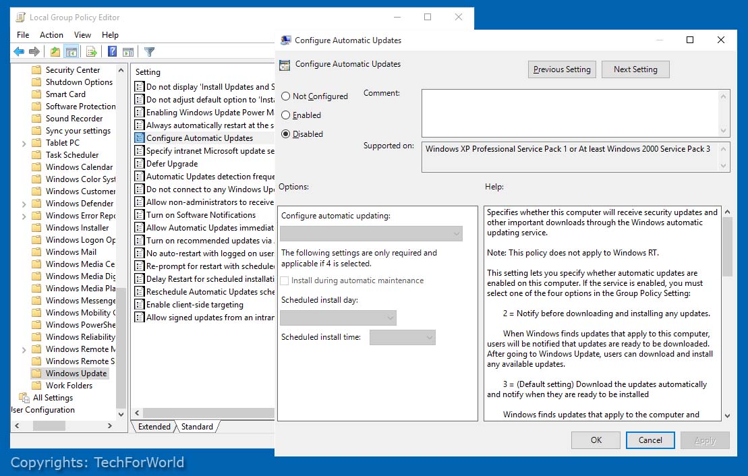Open the Action menu
Viewport: 748px width, 476px height.
51,35
